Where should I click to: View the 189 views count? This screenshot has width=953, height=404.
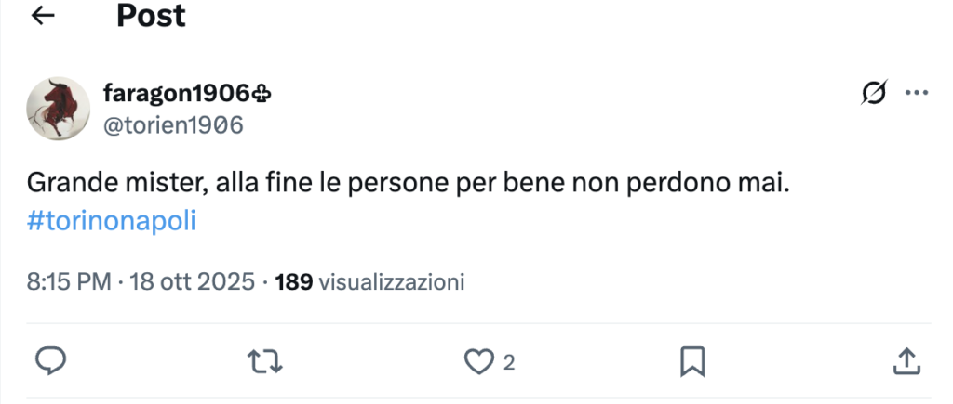294,281
